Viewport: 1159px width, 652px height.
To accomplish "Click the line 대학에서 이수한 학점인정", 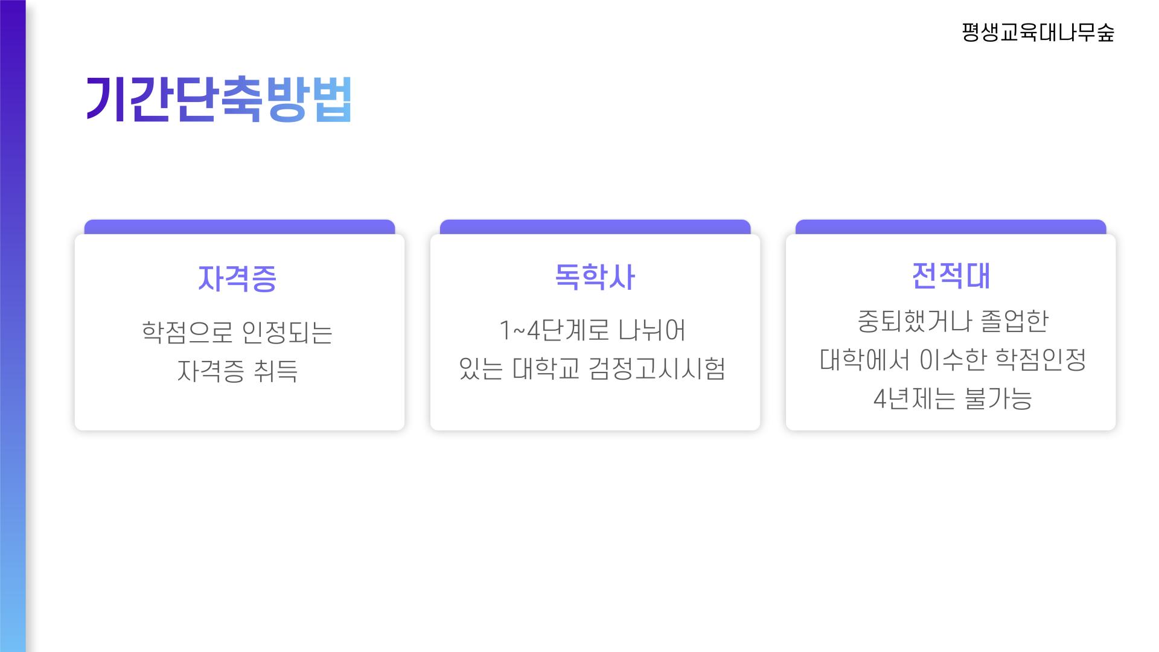I will tap(953, 360).
